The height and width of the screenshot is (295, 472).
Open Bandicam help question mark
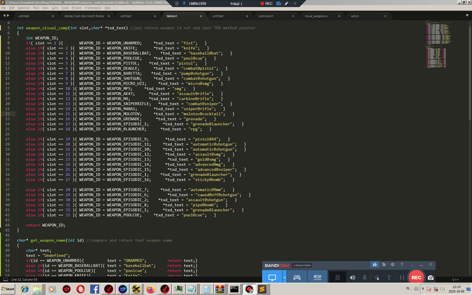pos(401,264)
